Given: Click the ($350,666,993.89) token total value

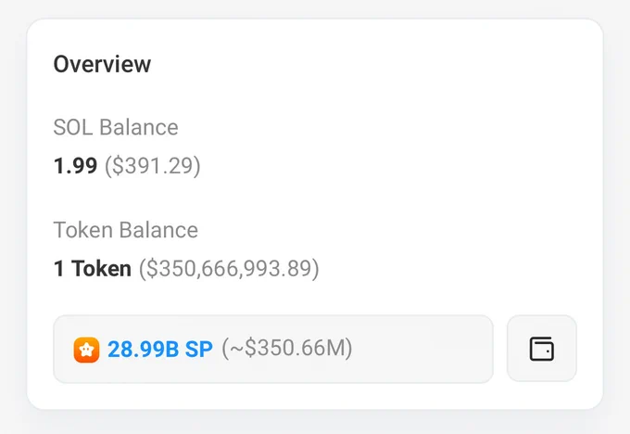Looking at the screenshot, I should click(229, 269).
